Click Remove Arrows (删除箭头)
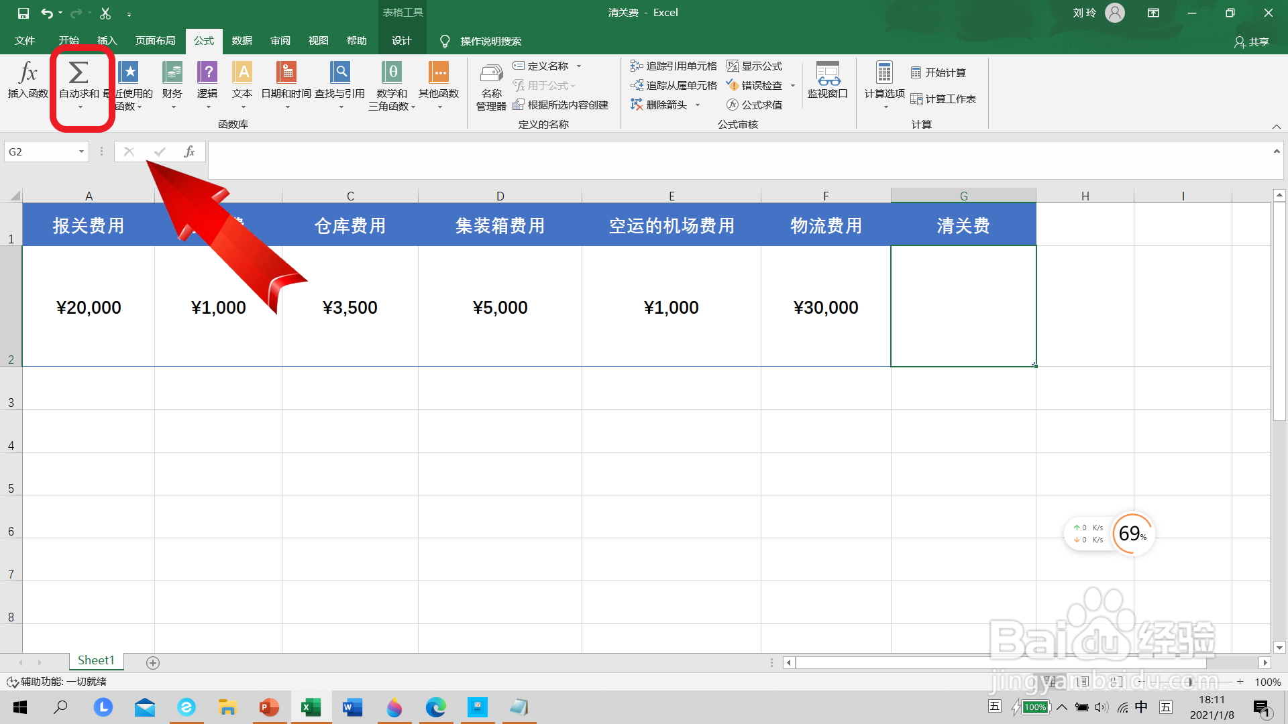The image size is (1288, 724). point(659,105)
